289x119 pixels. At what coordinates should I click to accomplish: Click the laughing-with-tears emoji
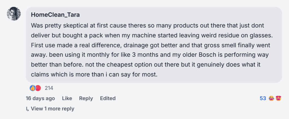272,98
